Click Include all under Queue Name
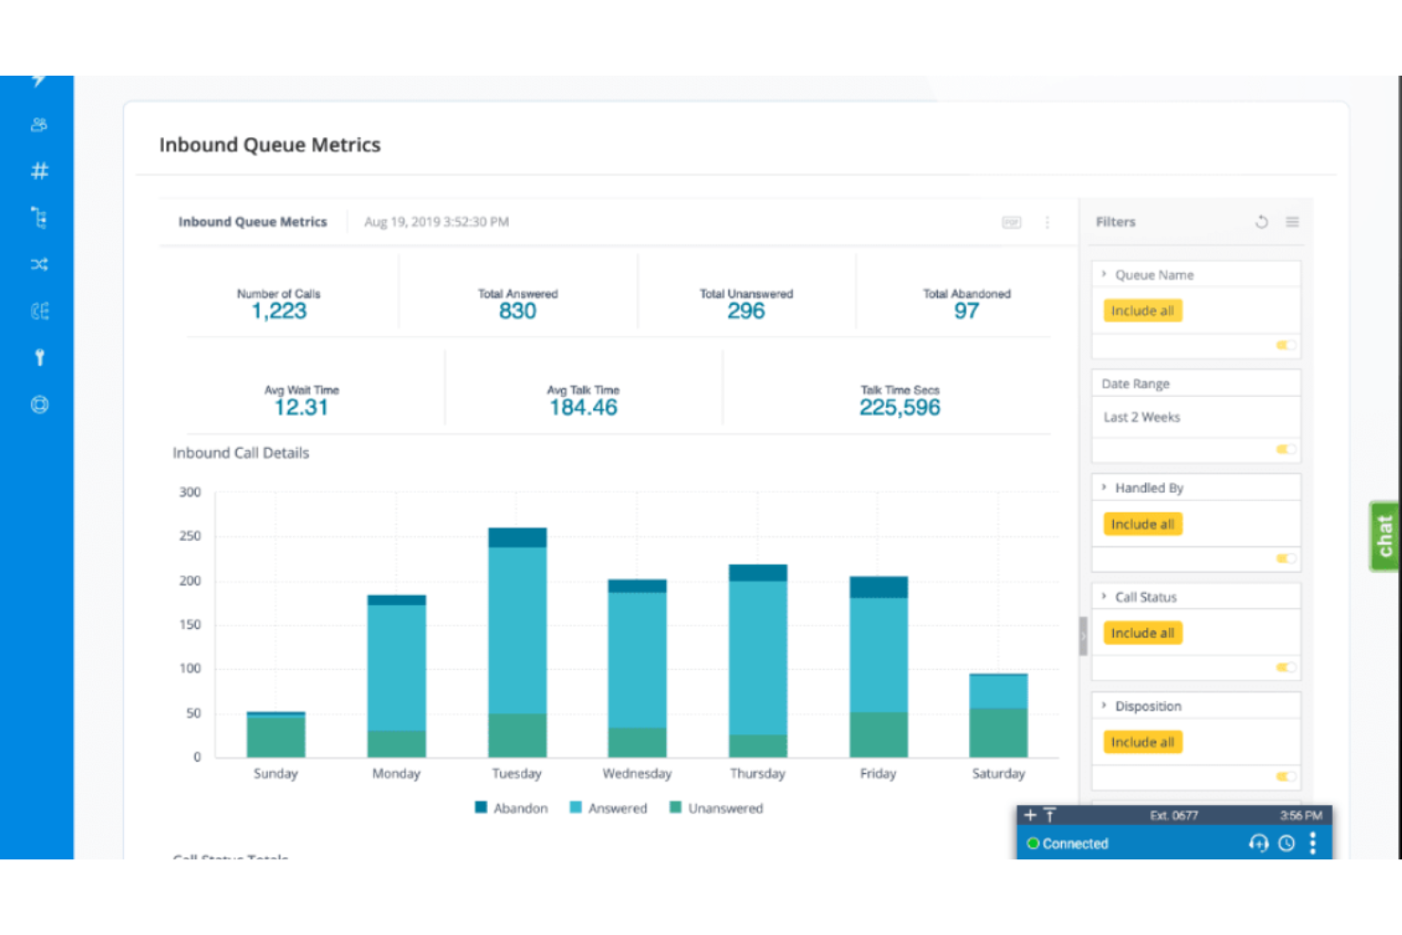1402x935 pixels. pos(1141,310)
